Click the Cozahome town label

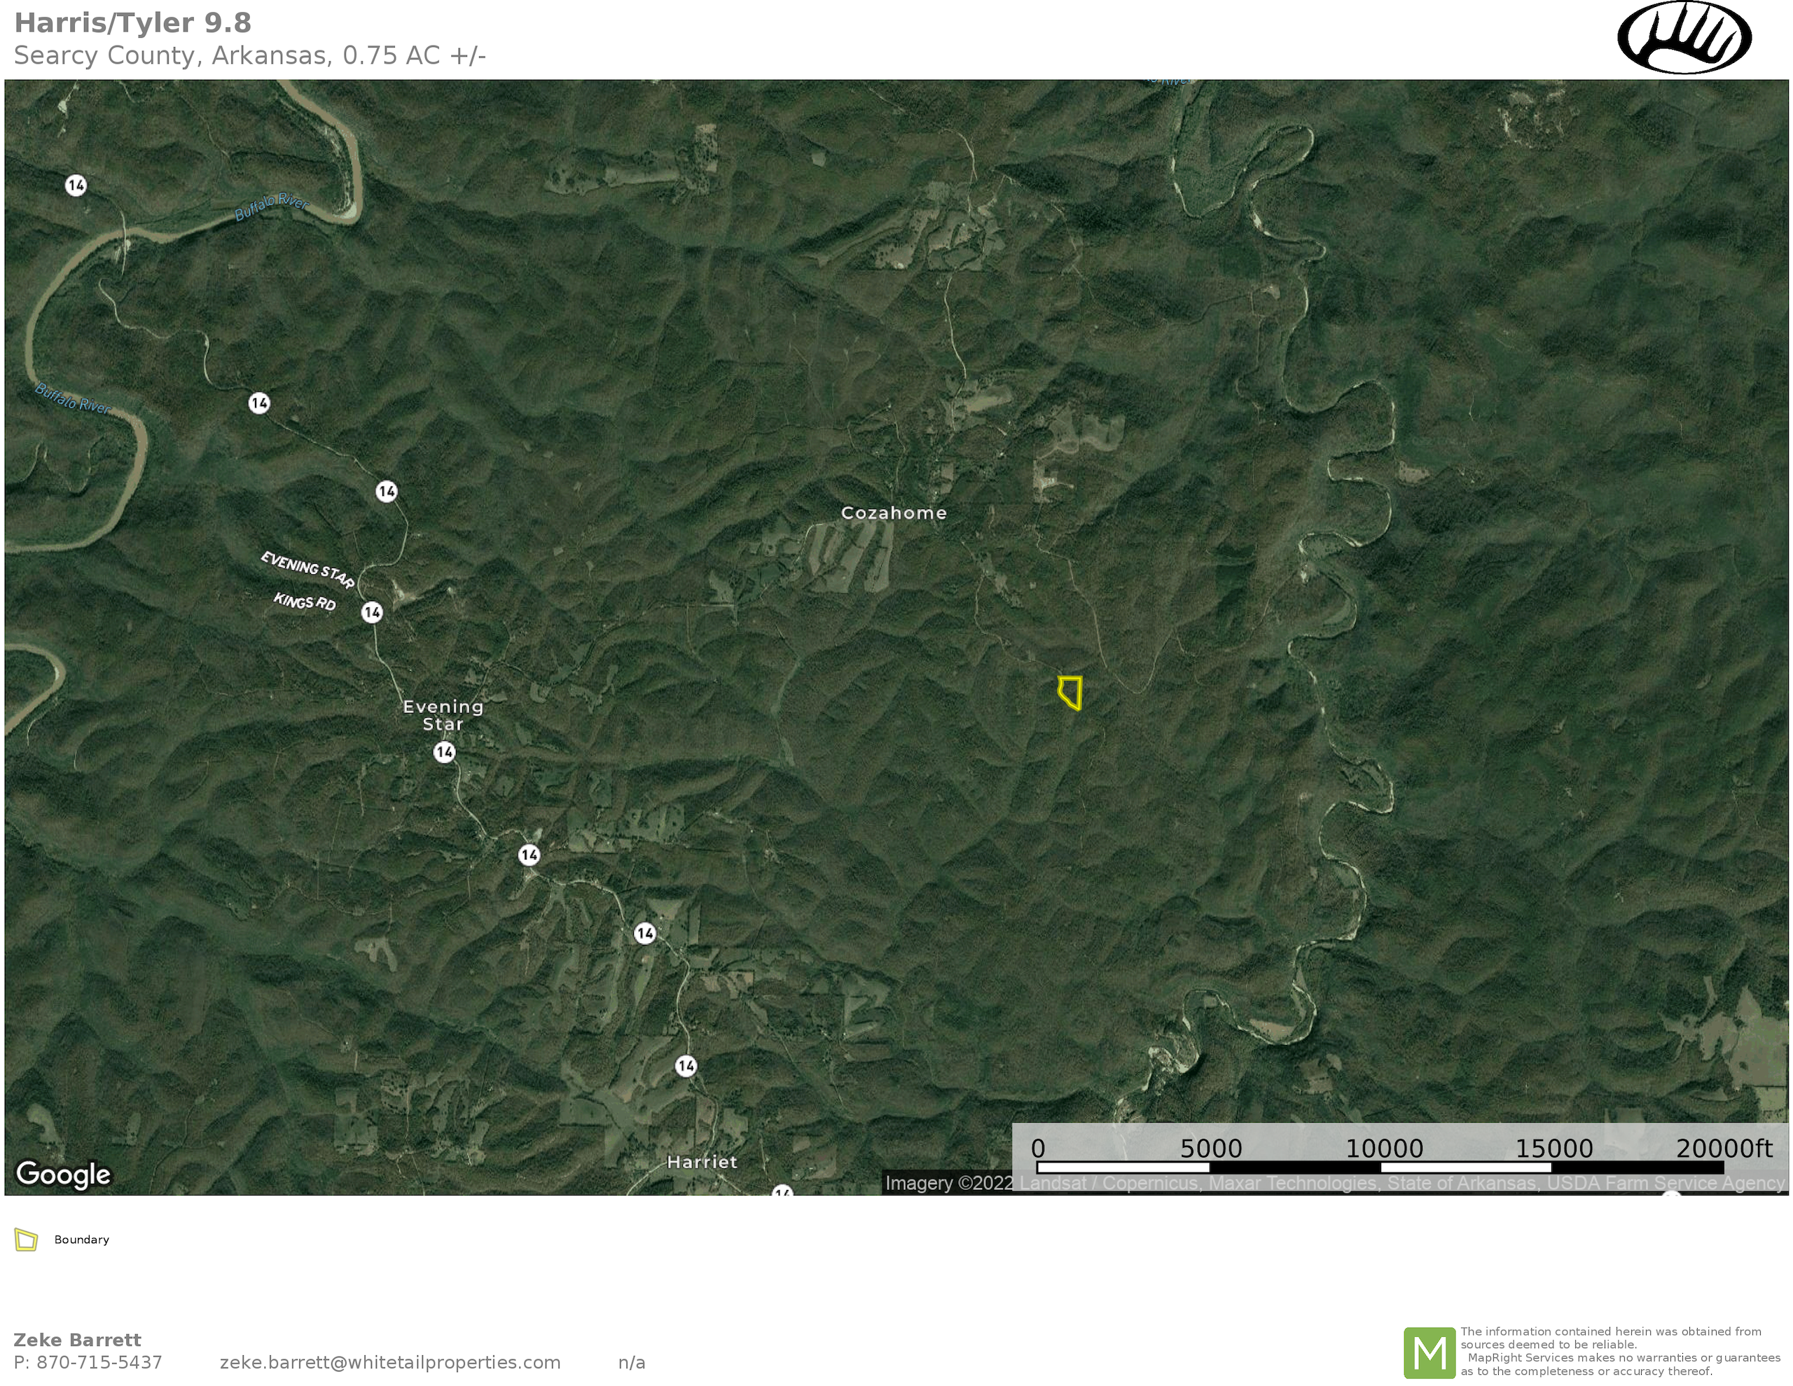893,513
